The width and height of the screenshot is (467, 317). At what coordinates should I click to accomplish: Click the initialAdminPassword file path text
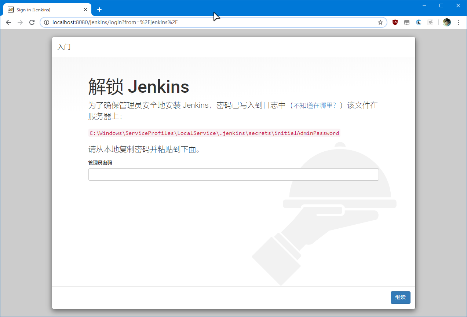[x=214, y=133]
